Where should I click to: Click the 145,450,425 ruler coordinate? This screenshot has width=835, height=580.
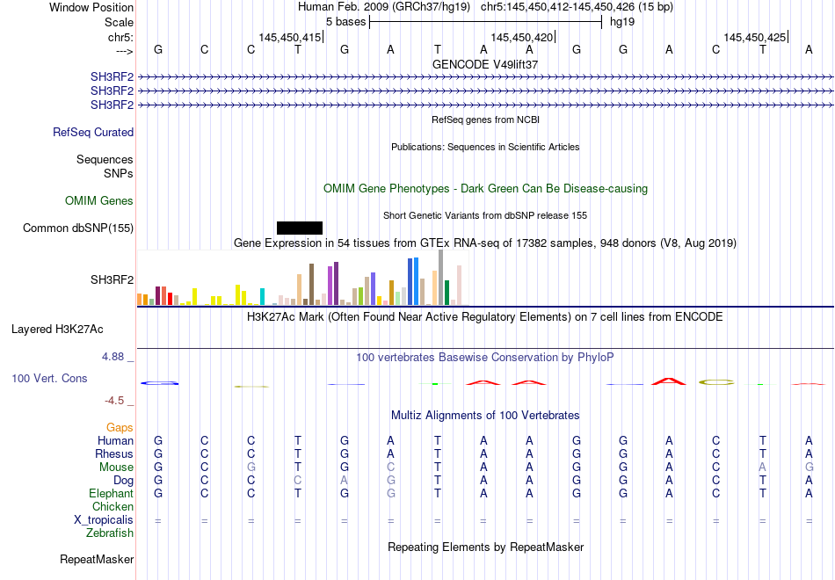tap(755, 37)
